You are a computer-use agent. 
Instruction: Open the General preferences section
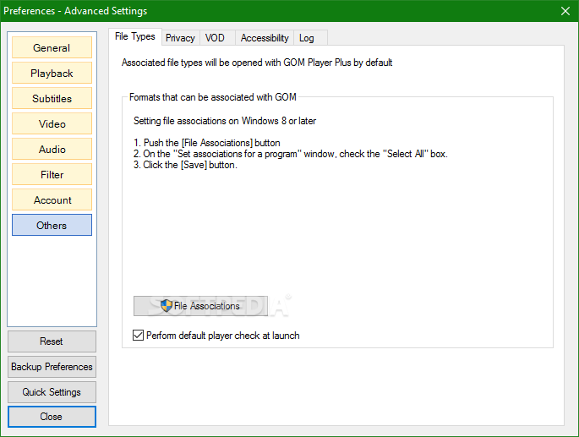(52, 47)
